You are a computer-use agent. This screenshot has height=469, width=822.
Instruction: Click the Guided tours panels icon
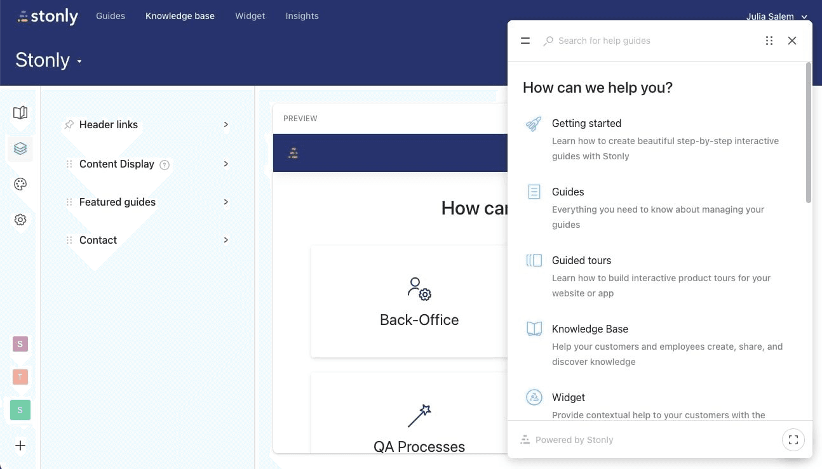tap(534, 260)
